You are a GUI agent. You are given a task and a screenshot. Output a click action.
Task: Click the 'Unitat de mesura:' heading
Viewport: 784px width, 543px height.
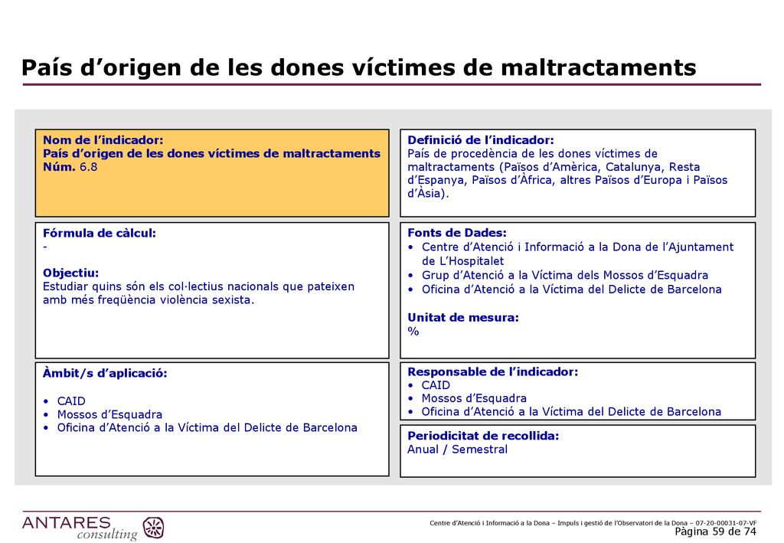463,318
